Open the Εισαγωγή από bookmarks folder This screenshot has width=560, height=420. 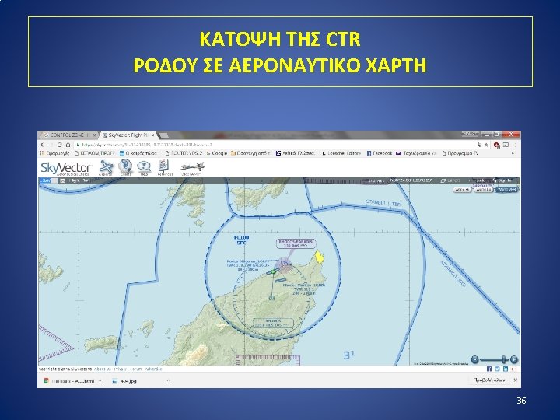(251, 153)
